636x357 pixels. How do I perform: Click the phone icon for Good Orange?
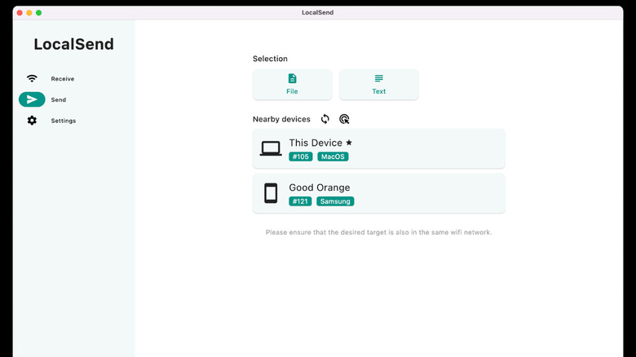click(x=271, y=193)
